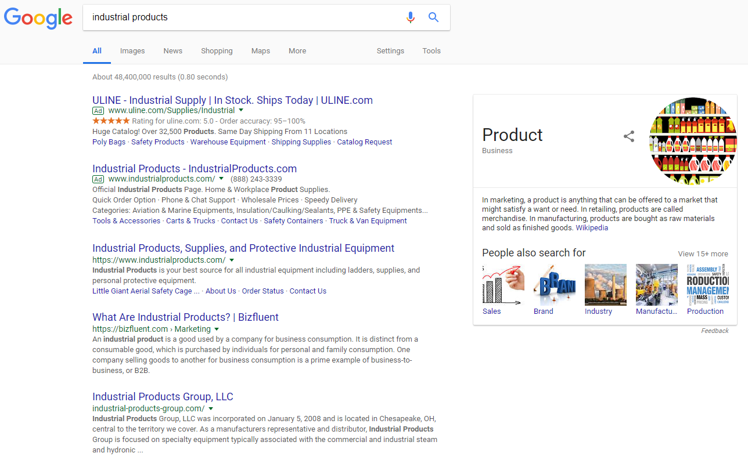Expand dropdown arrow beside www.industrialproducts.com/ ad URL
Image resolution: width=748 pixels, height=460 pixels.
coord(221,179)
